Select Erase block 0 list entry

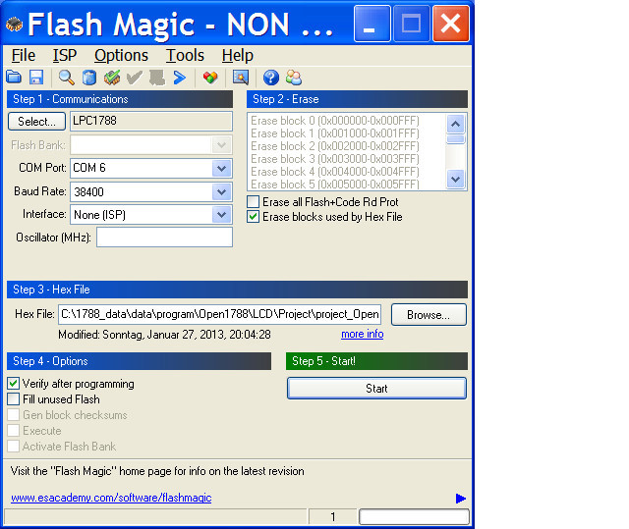click(x=335, y=121)
